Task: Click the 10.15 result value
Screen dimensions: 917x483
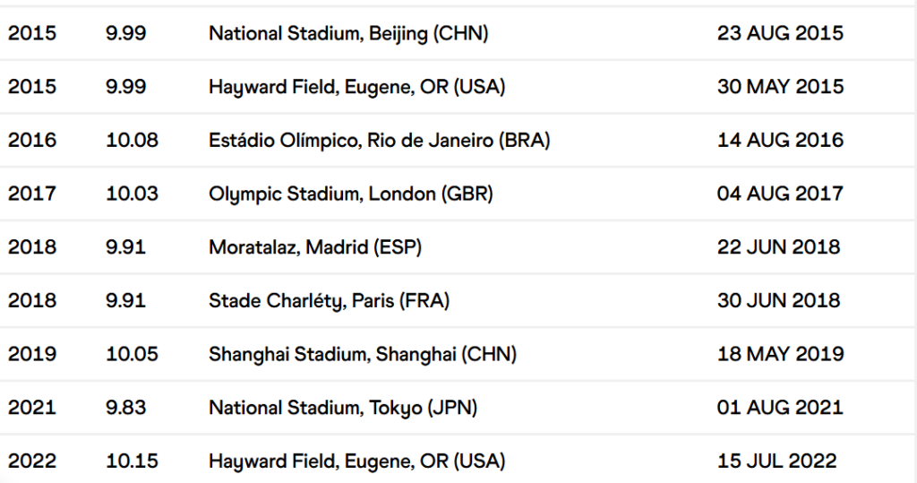Action: point(132,461)
